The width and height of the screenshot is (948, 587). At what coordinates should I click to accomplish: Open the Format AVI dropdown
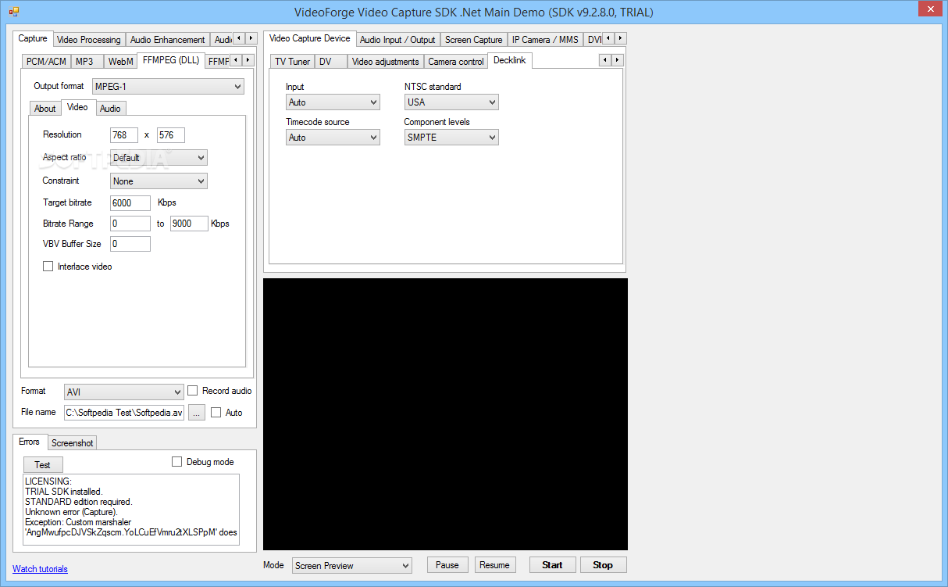click(123, 392)
